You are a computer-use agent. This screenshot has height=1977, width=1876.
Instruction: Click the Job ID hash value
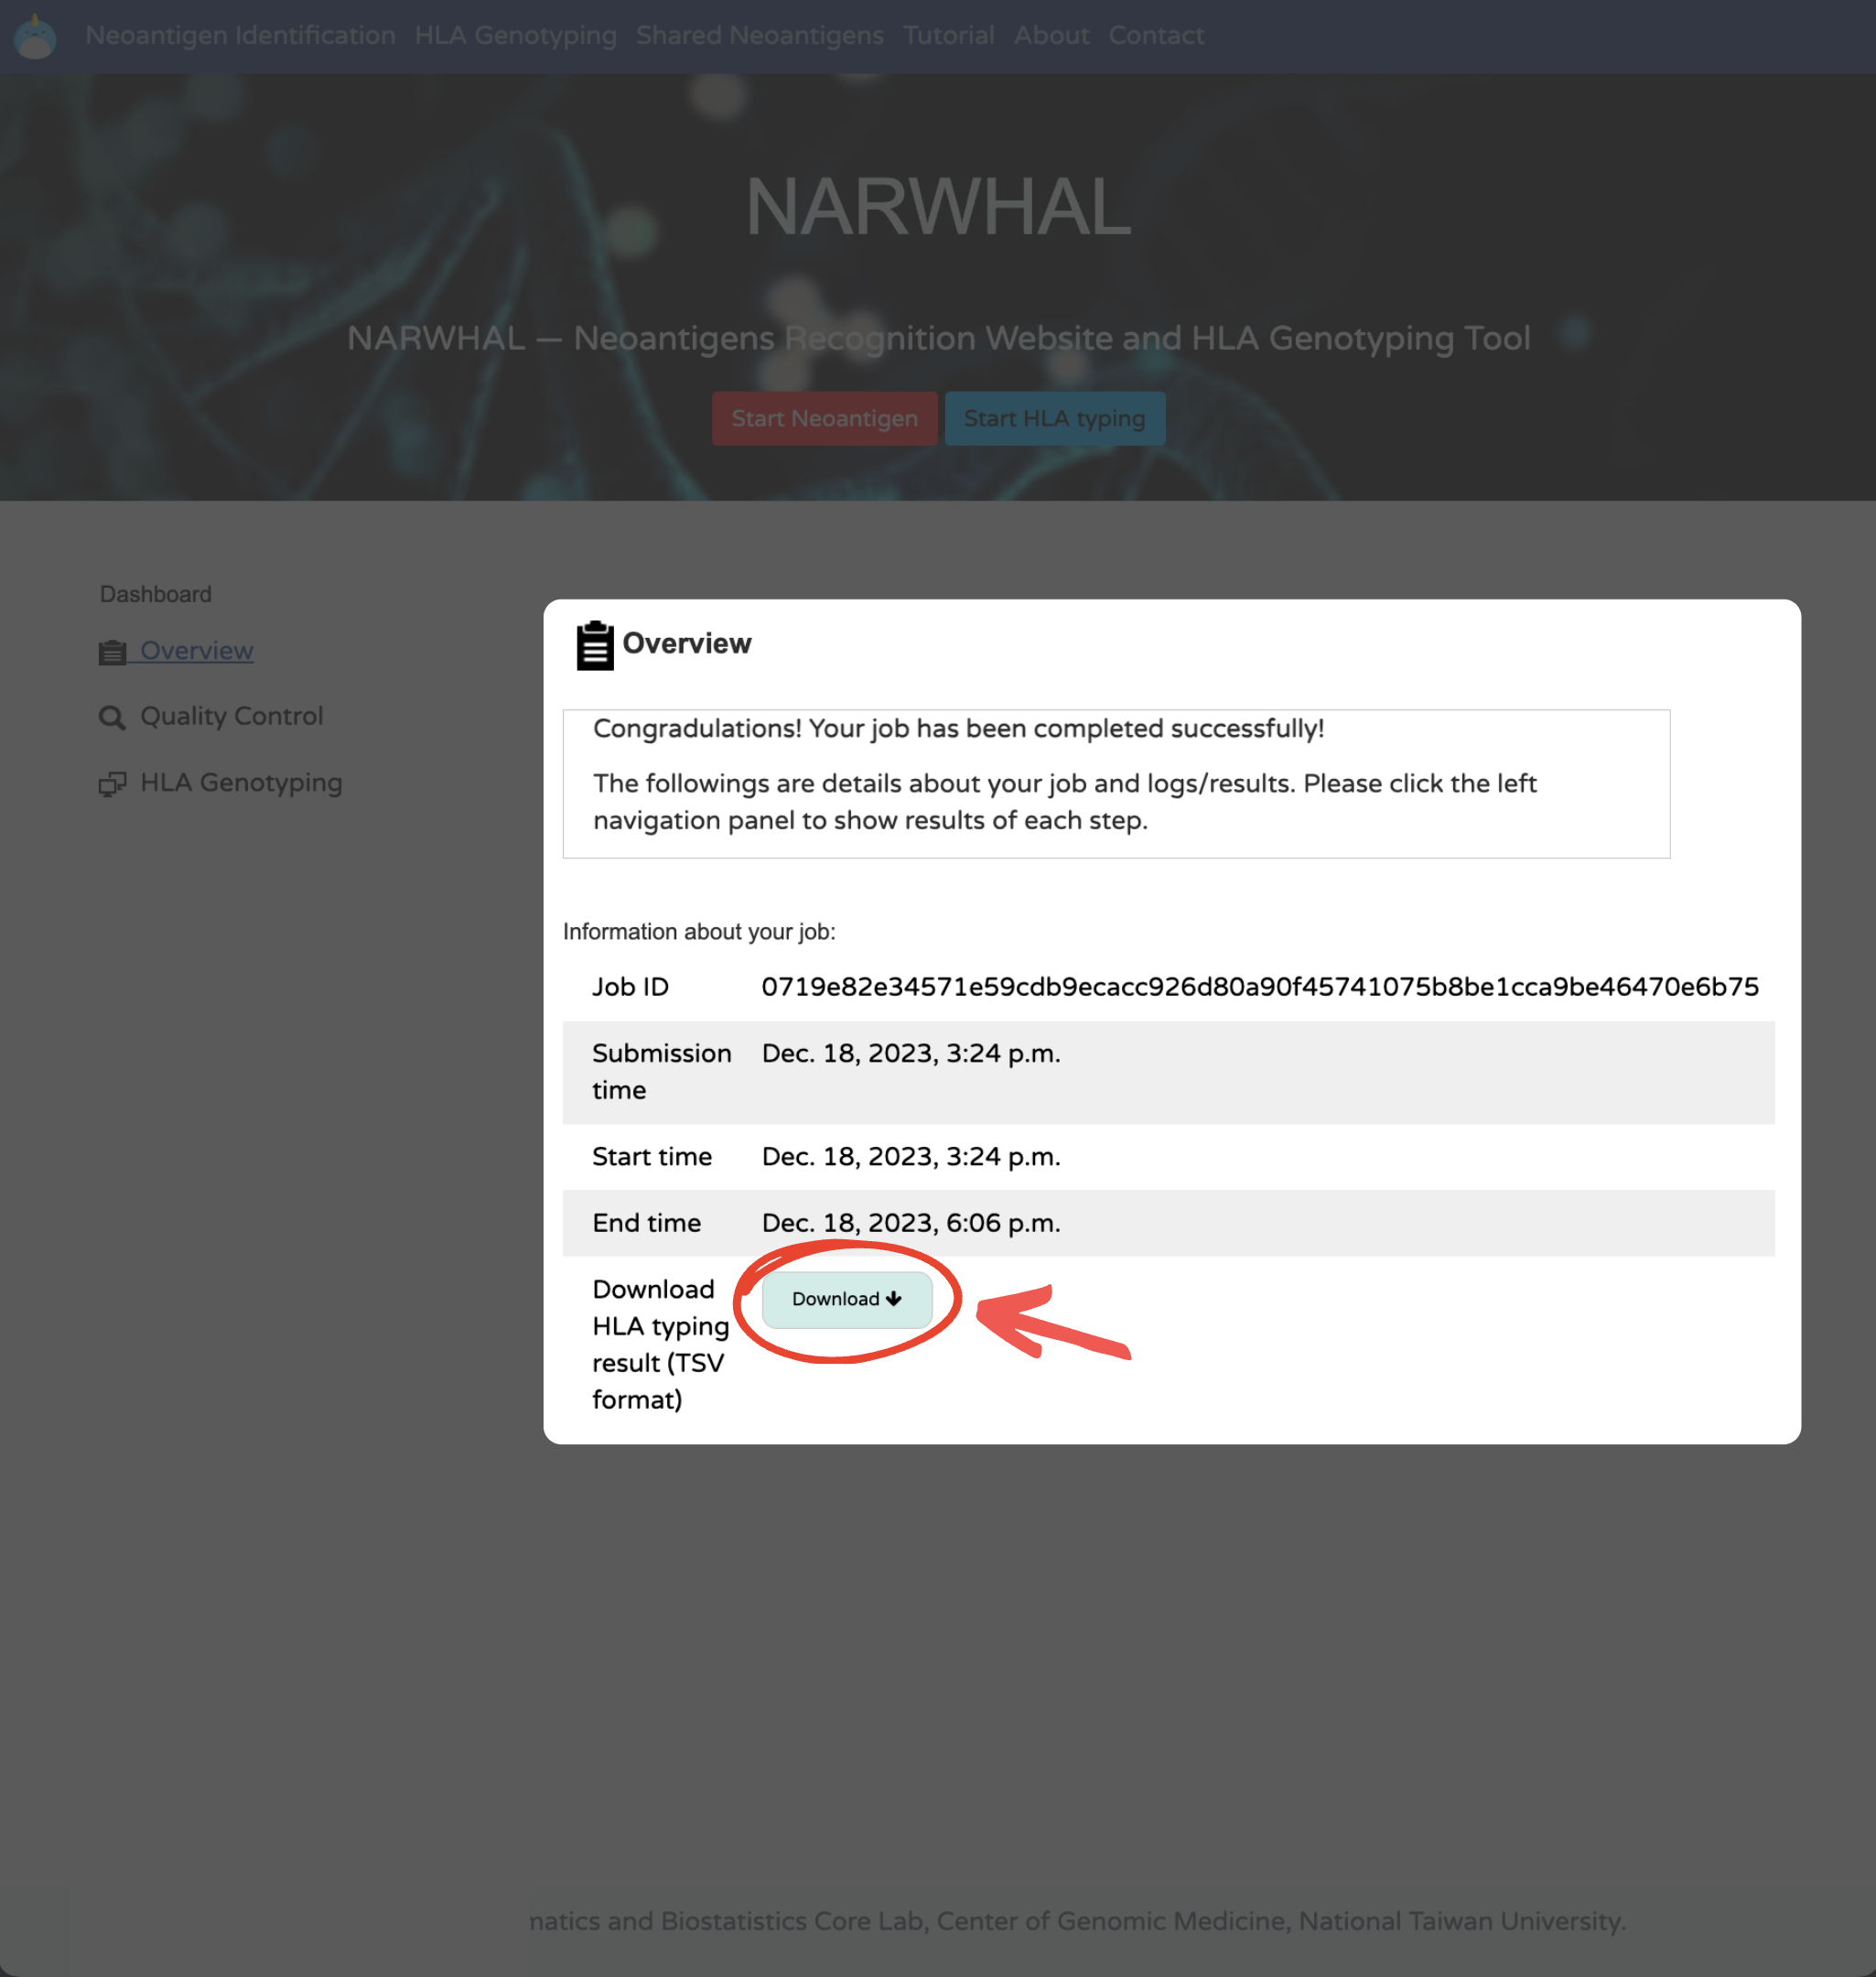(x=1260, y=987)
